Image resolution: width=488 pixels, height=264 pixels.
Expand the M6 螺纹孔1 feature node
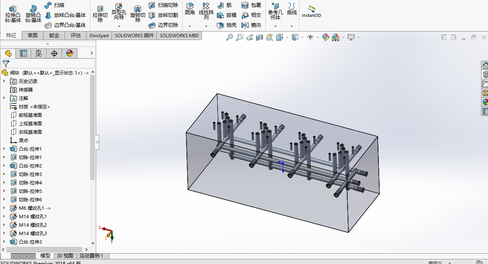click(5, 208)
